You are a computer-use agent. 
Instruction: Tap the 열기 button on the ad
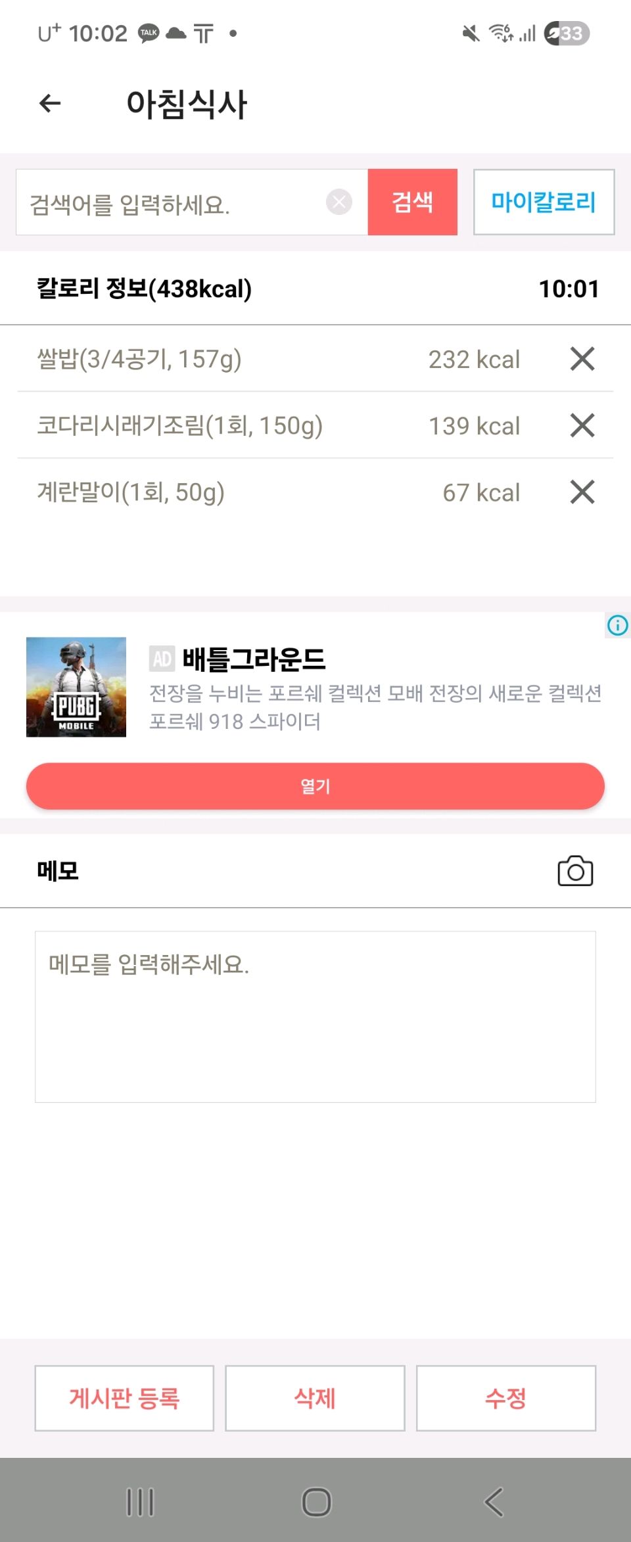tap(315, 786)
